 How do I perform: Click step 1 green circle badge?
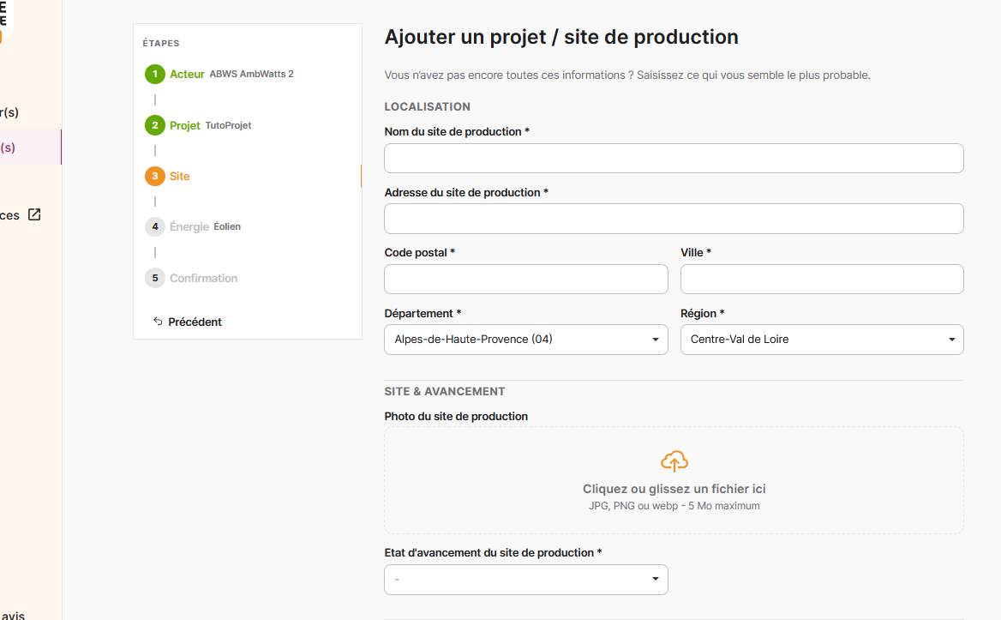(154, 74)
